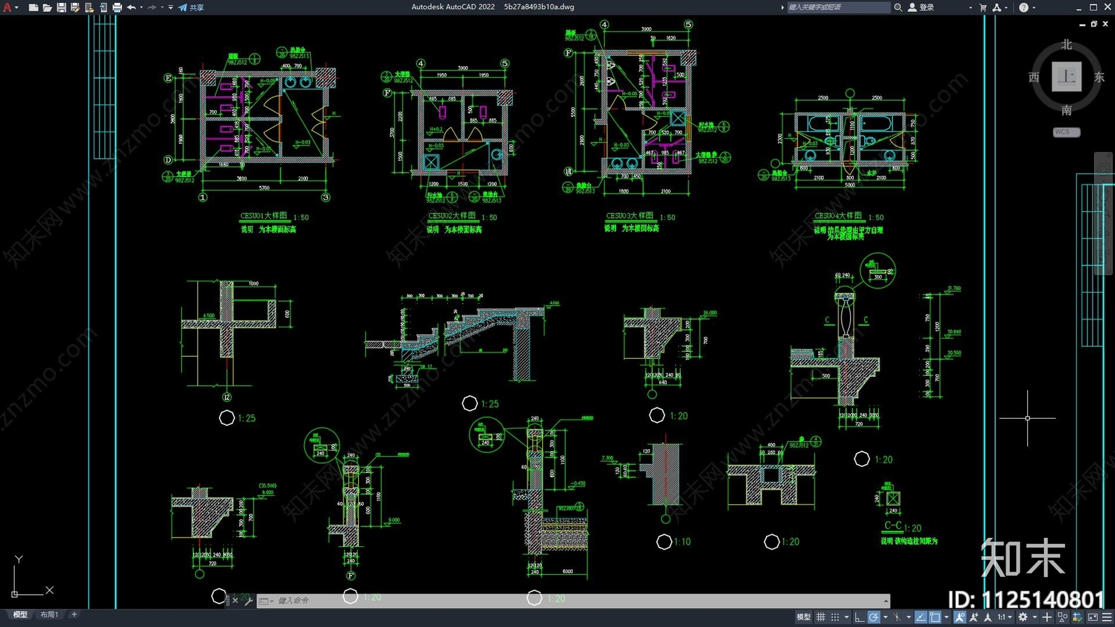Click the Autodesk connect triangle icon
Viewport: 1115px width, 627px height.
tap(997, 7)
